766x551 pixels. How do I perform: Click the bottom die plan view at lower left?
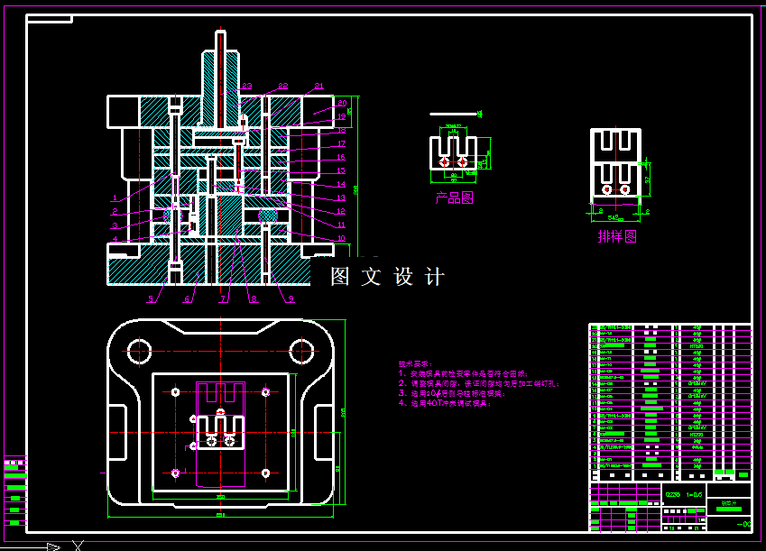221,415
